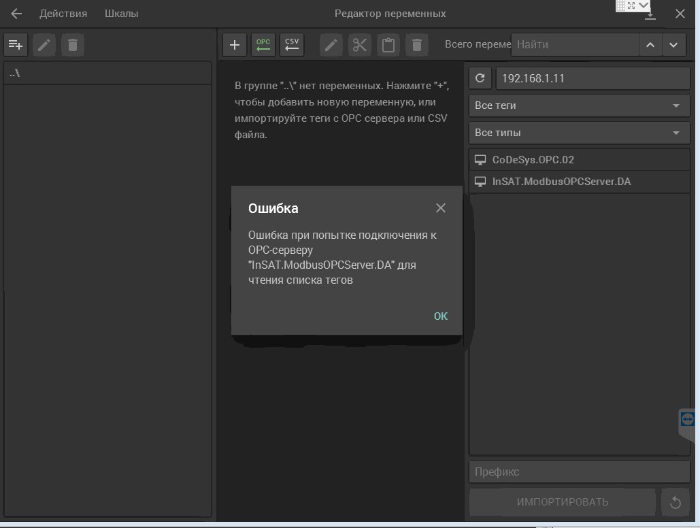Close the Редактор переменных window
This screenshot has height=528, width=700.
tap(680, 14)
